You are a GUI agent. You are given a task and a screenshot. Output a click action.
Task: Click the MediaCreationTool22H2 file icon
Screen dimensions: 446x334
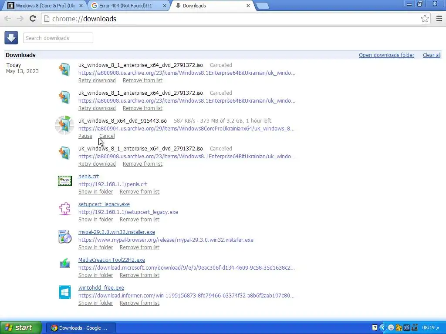coord(65,264)
